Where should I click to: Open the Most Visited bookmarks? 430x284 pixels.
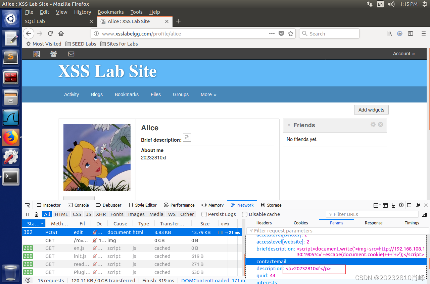tap(44, 44)
